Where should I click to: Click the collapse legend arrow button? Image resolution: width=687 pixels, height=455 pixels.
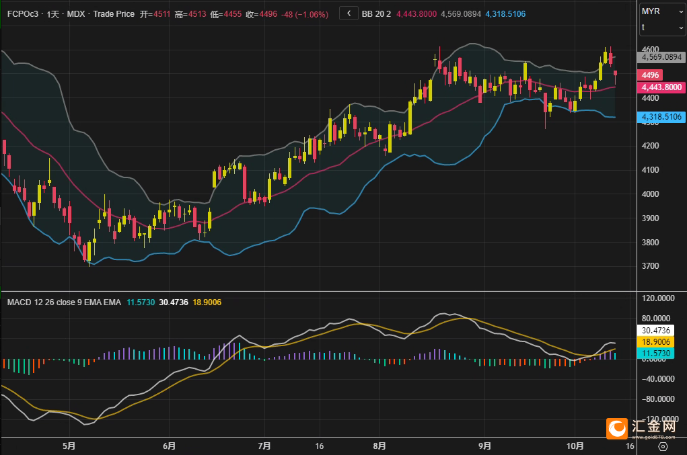click(349, 13)
